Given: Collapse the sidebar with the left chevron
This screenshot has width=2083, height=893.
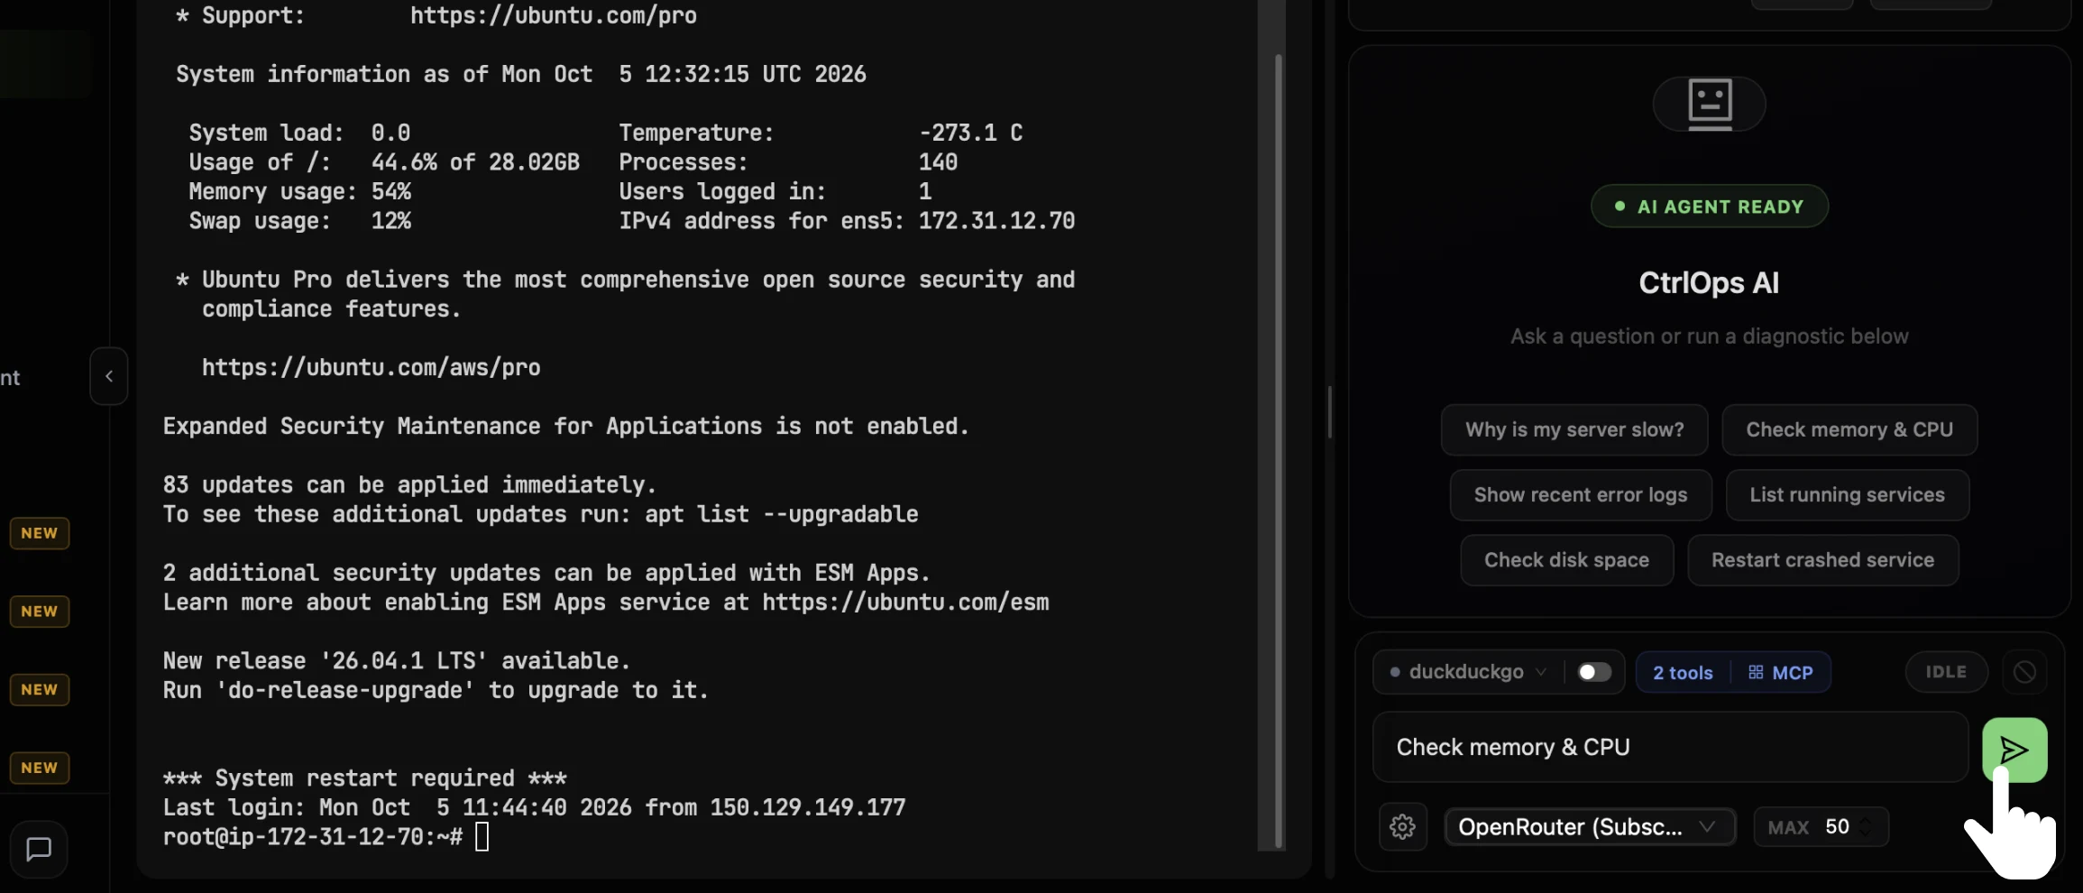Looking at the screenshot, I should coord(108,376).
